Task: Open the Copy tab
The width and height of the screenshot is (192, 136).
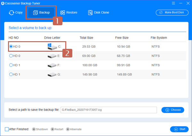Action: 16,12
